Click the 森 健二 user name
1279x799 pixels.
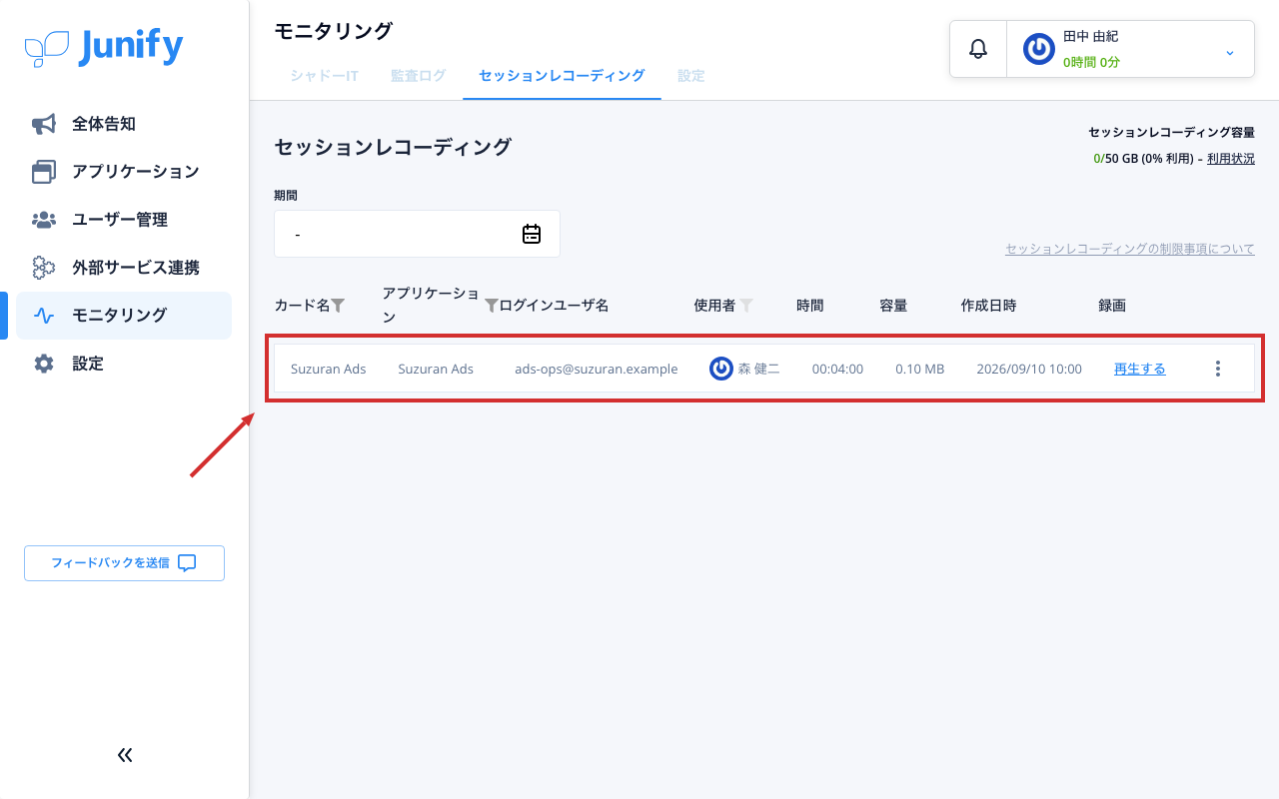coord(759,369)
